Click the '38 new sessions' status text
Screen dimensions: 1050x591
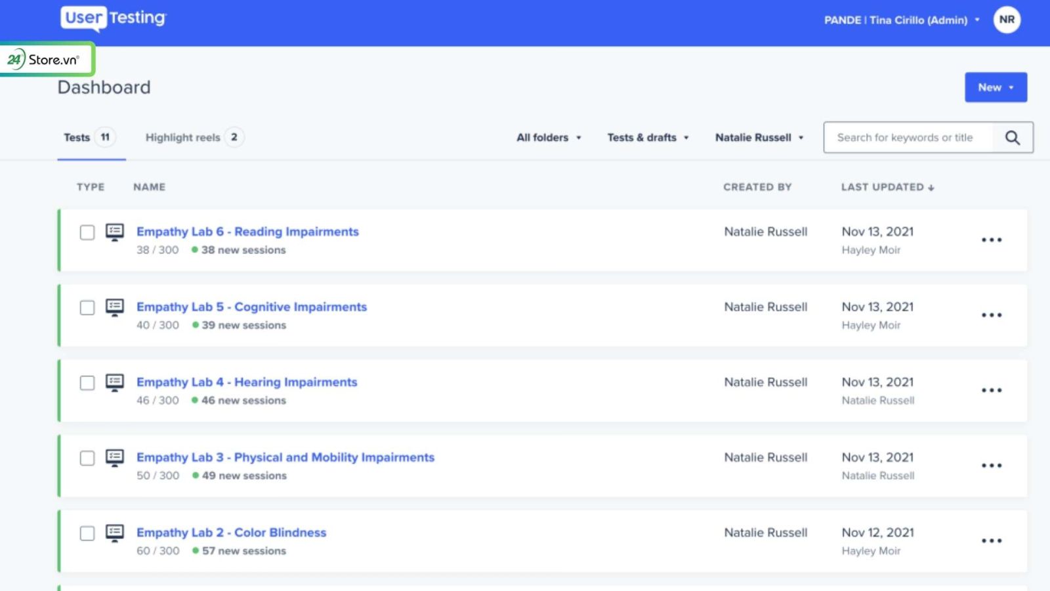(243, 250)
